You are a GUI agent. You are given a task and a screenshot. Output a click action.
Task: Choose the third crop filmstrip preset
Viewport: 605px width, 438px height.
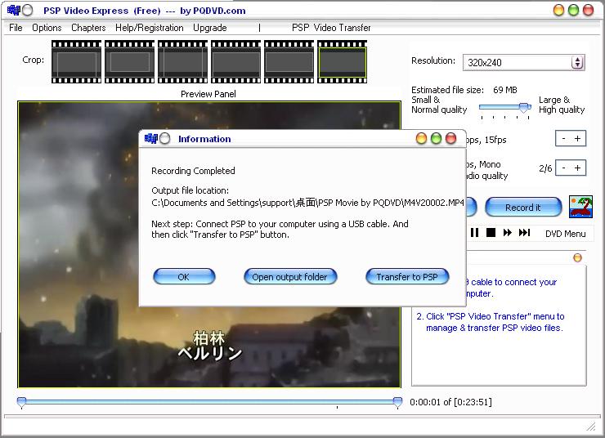coord(182,61)
